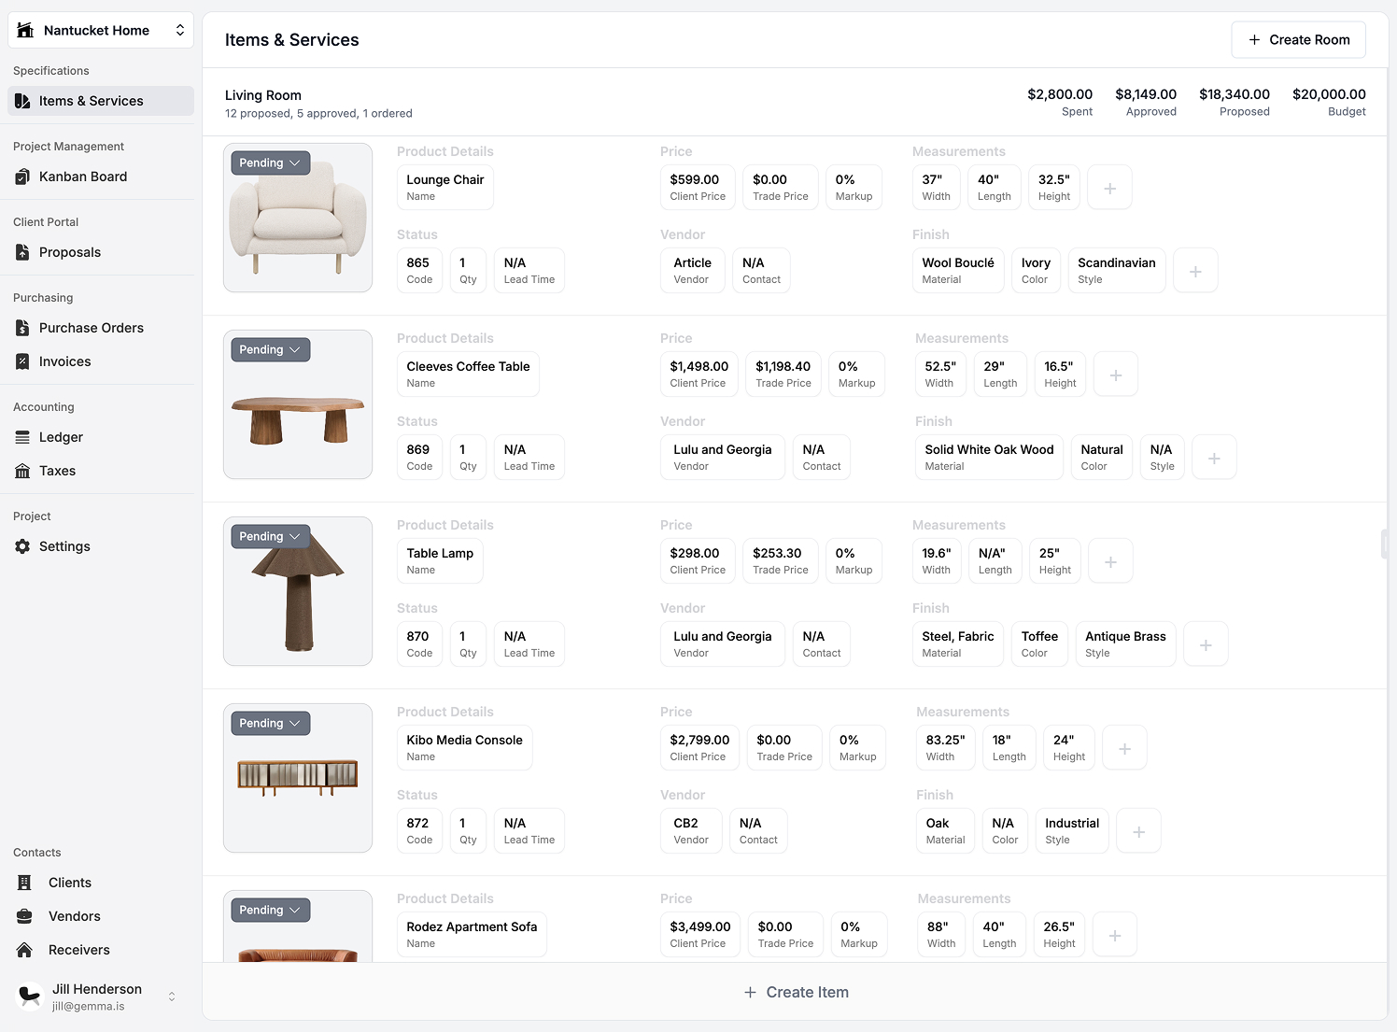
Task: Select Items & Services in the navigation menu
Action: (x=92, y=101)
